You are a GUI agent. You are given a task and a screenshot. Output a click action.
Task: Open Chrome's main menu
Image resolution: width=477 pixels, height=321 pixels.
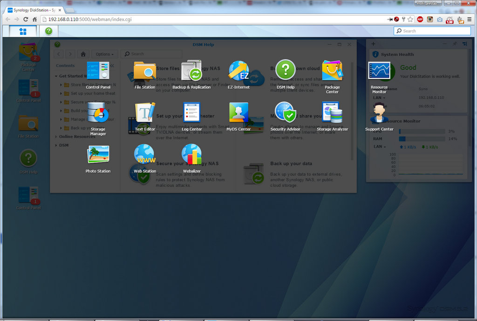coord(470,19)
